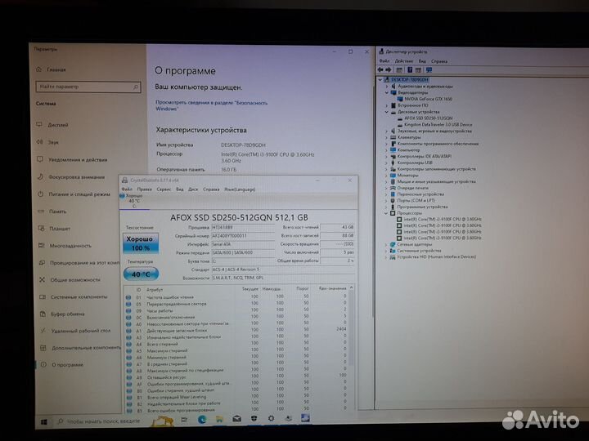Open Язык(Language) menu in CrystalDiskInfo

tap(240, 189)
